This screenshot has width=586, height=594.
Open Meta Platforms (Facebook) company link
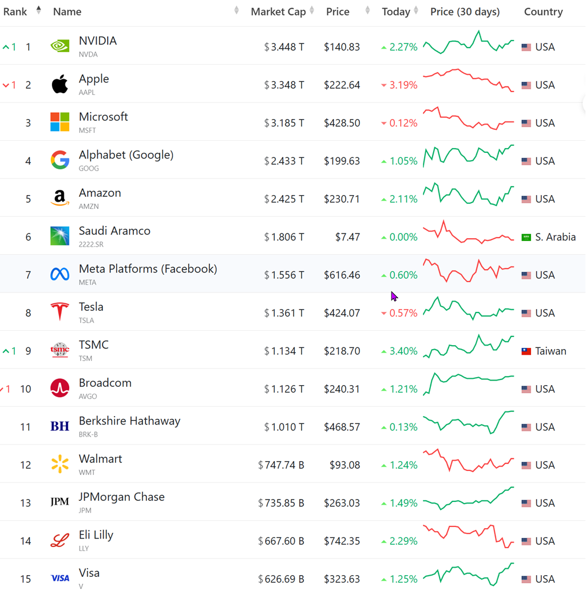[148, 269]
